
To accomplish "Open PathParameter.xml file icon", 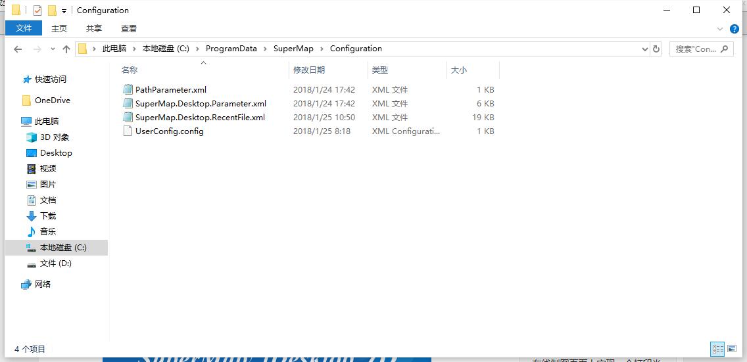I will click(127, 89).
